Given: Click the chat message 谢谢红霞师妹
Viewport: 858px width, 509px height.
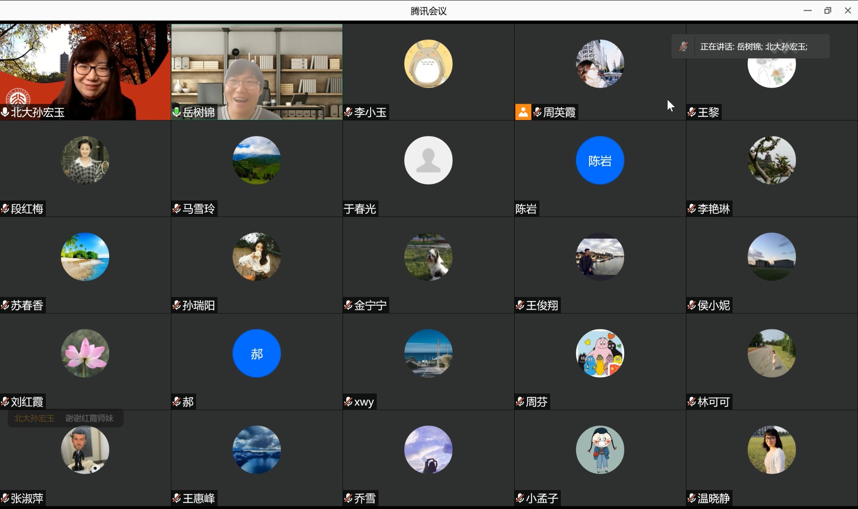Looking at the screenshot, I should (89, 419).
